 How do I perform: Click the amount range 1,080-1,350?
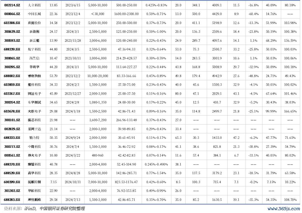coord(98,102)
